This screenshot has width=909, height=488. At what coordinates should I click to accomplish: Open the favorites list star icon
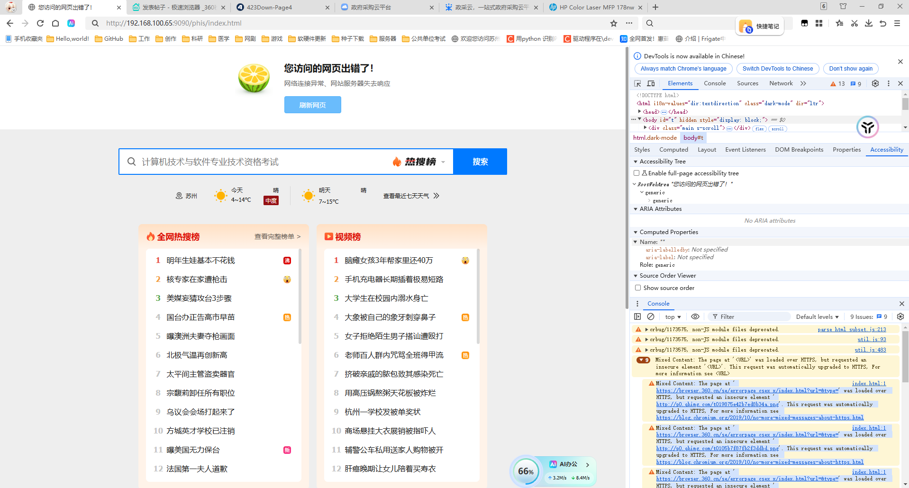tap(839, 23)
